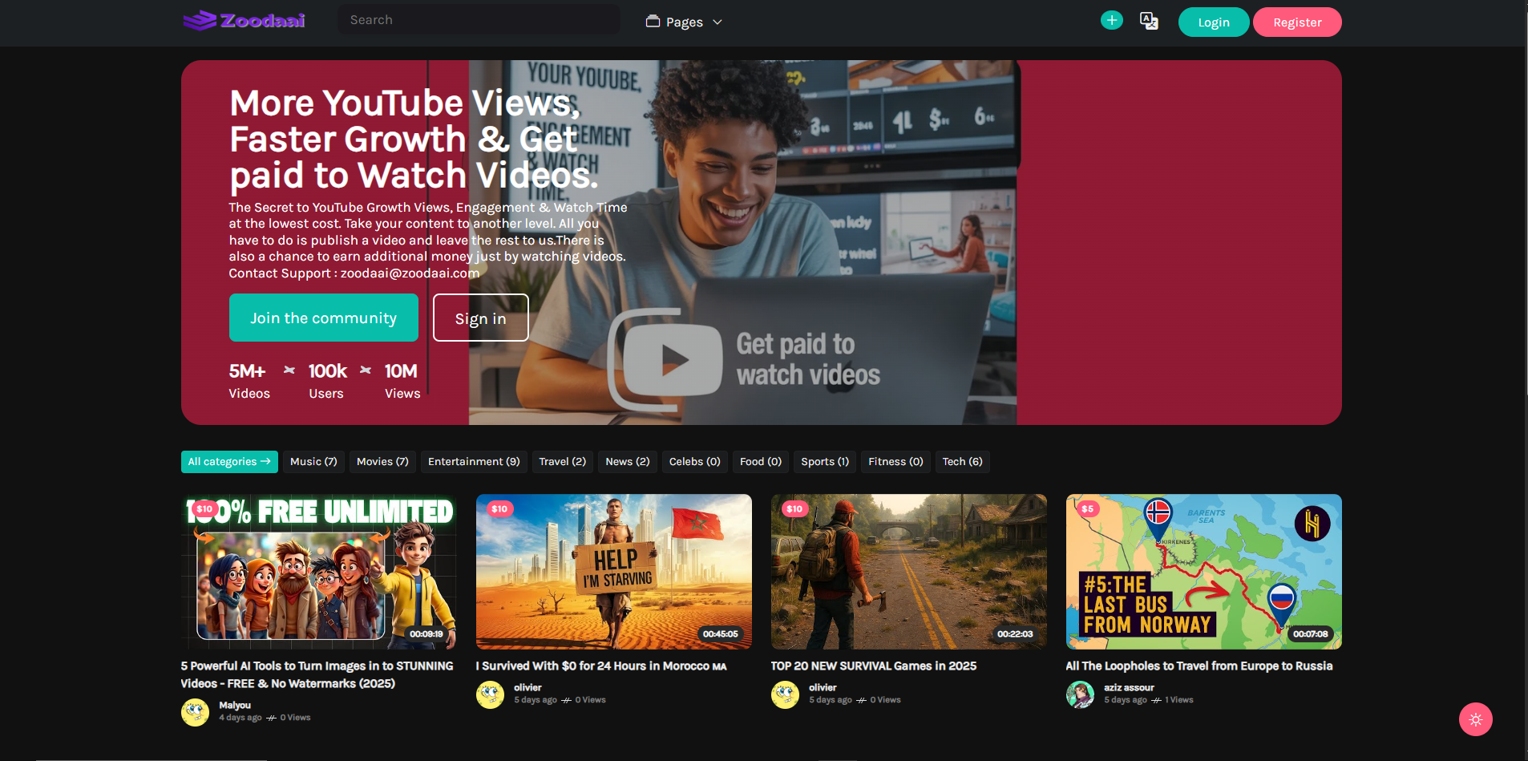
Task: Open title 5 Powerful AI Tools video
Action: (x=317, y=674)
